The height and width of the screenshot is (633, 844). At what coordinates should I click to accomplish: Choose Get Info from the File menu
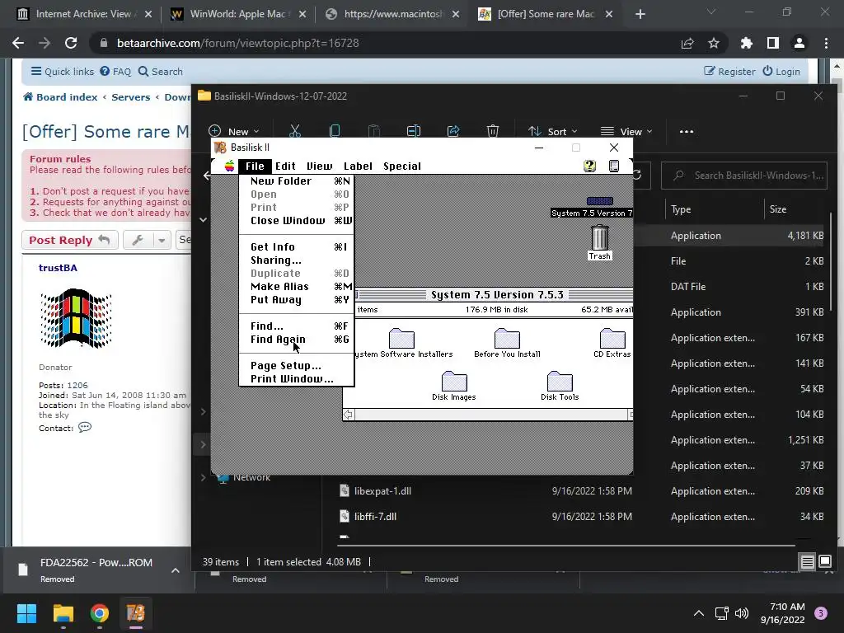297,247
